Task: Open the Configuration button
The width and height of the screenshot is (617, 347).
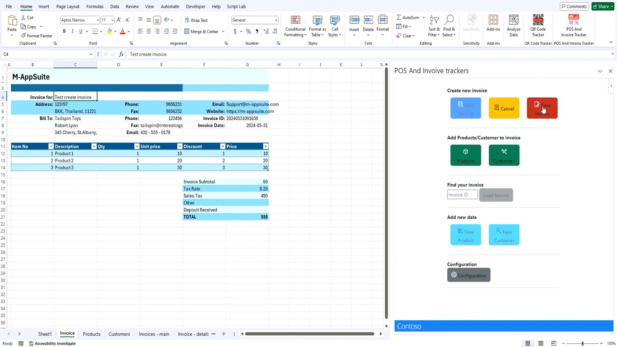Action: pos(469,275)
